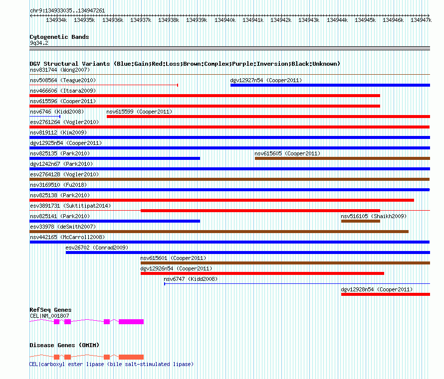Click the red dgv12928n54 (Cooper2011) bar
The width and height of the screenshot is (444, 379).
tap(386, 294)
